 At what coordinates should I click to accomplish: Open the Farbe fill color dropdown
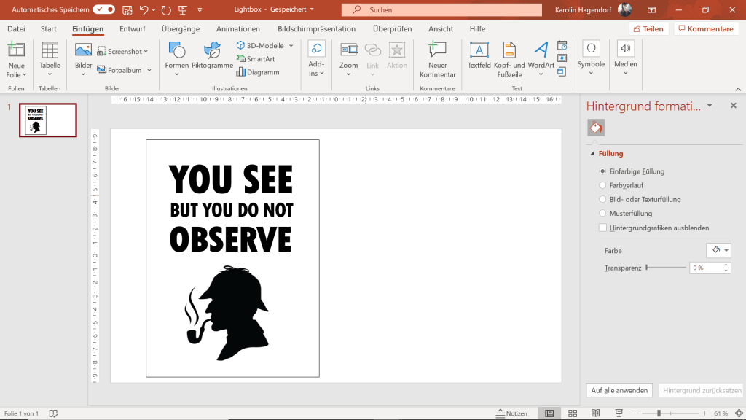718,250
